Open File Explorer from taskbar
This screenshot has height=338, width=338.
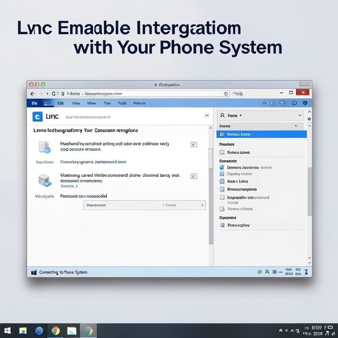pos(23,330)
